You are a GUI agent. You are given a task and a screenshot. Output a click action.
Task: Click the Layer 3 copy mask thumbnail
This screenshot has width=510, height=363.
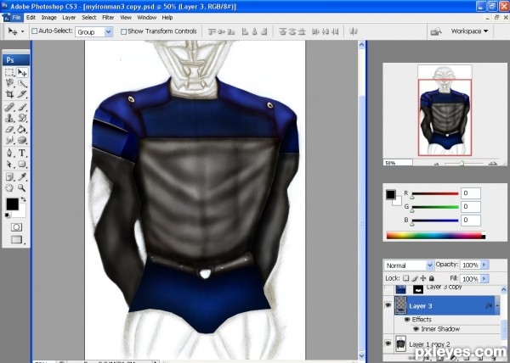pyautogui.click(x=418, y=288)
